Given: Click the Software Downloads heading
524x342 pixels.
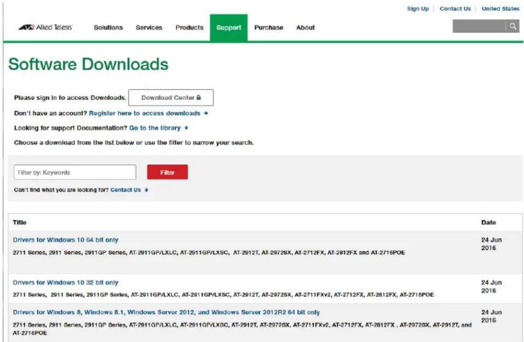Looking at the screenshot, I should (x=88, y=65).
